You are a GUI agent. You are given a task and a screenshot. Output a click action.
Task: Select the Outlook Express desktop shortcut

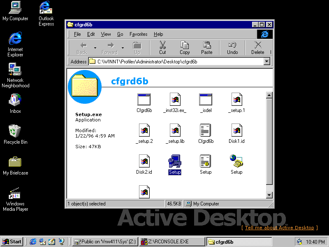[x=46, y=14]
